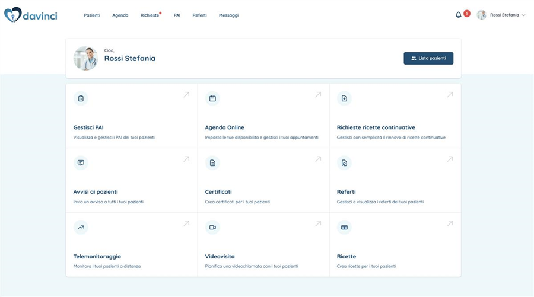Click the Videovisita title
534x297 pixels.
[220, 257]
